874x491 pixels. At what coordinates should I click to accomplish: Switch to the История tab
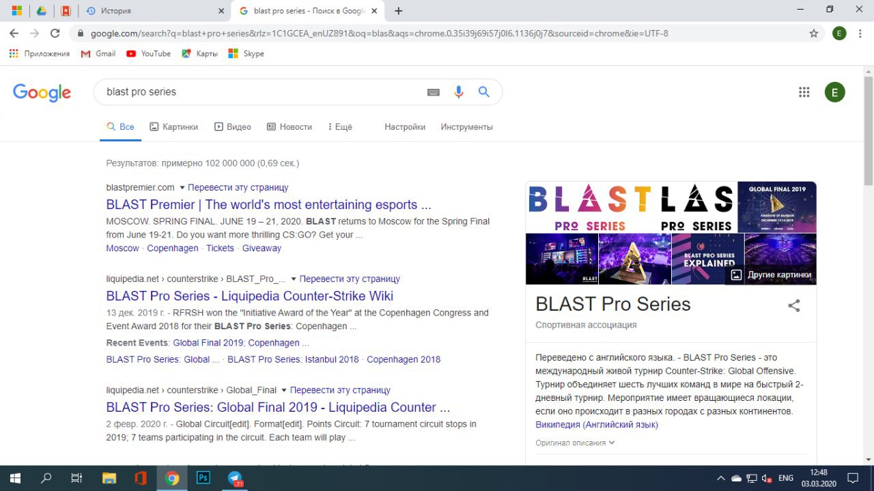tap(116, 11)
